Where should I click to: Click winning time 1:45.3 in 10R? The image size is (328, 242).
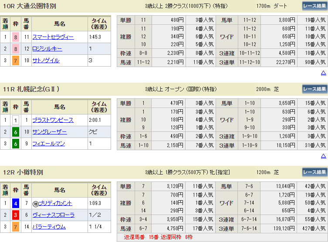click(95, 37)
